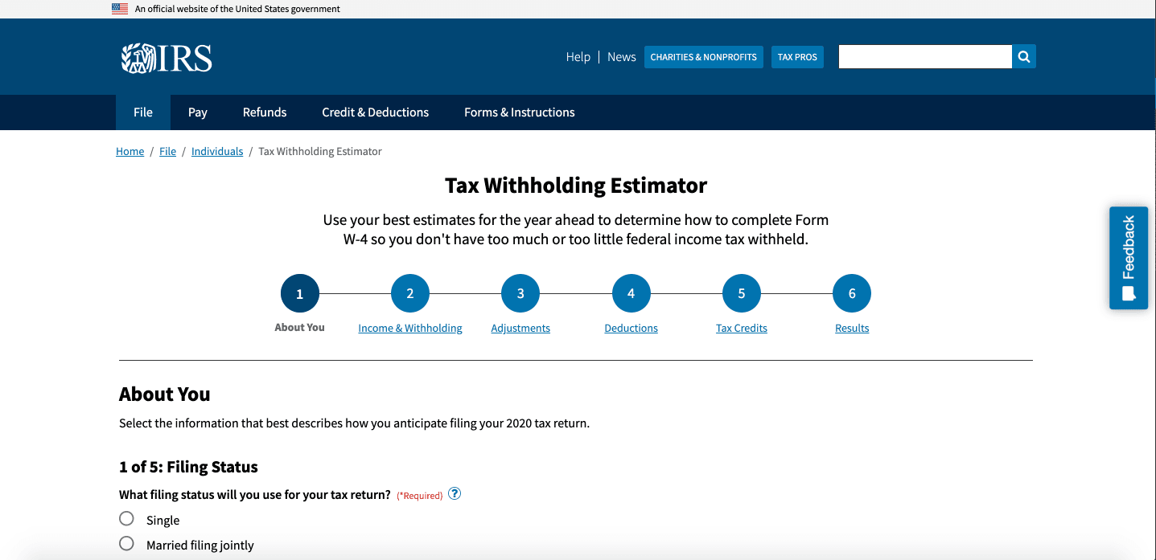Select Married filing jointly option
This screenshot has height=560, width=1156.
pyautogui.click(x=126, y=544)
